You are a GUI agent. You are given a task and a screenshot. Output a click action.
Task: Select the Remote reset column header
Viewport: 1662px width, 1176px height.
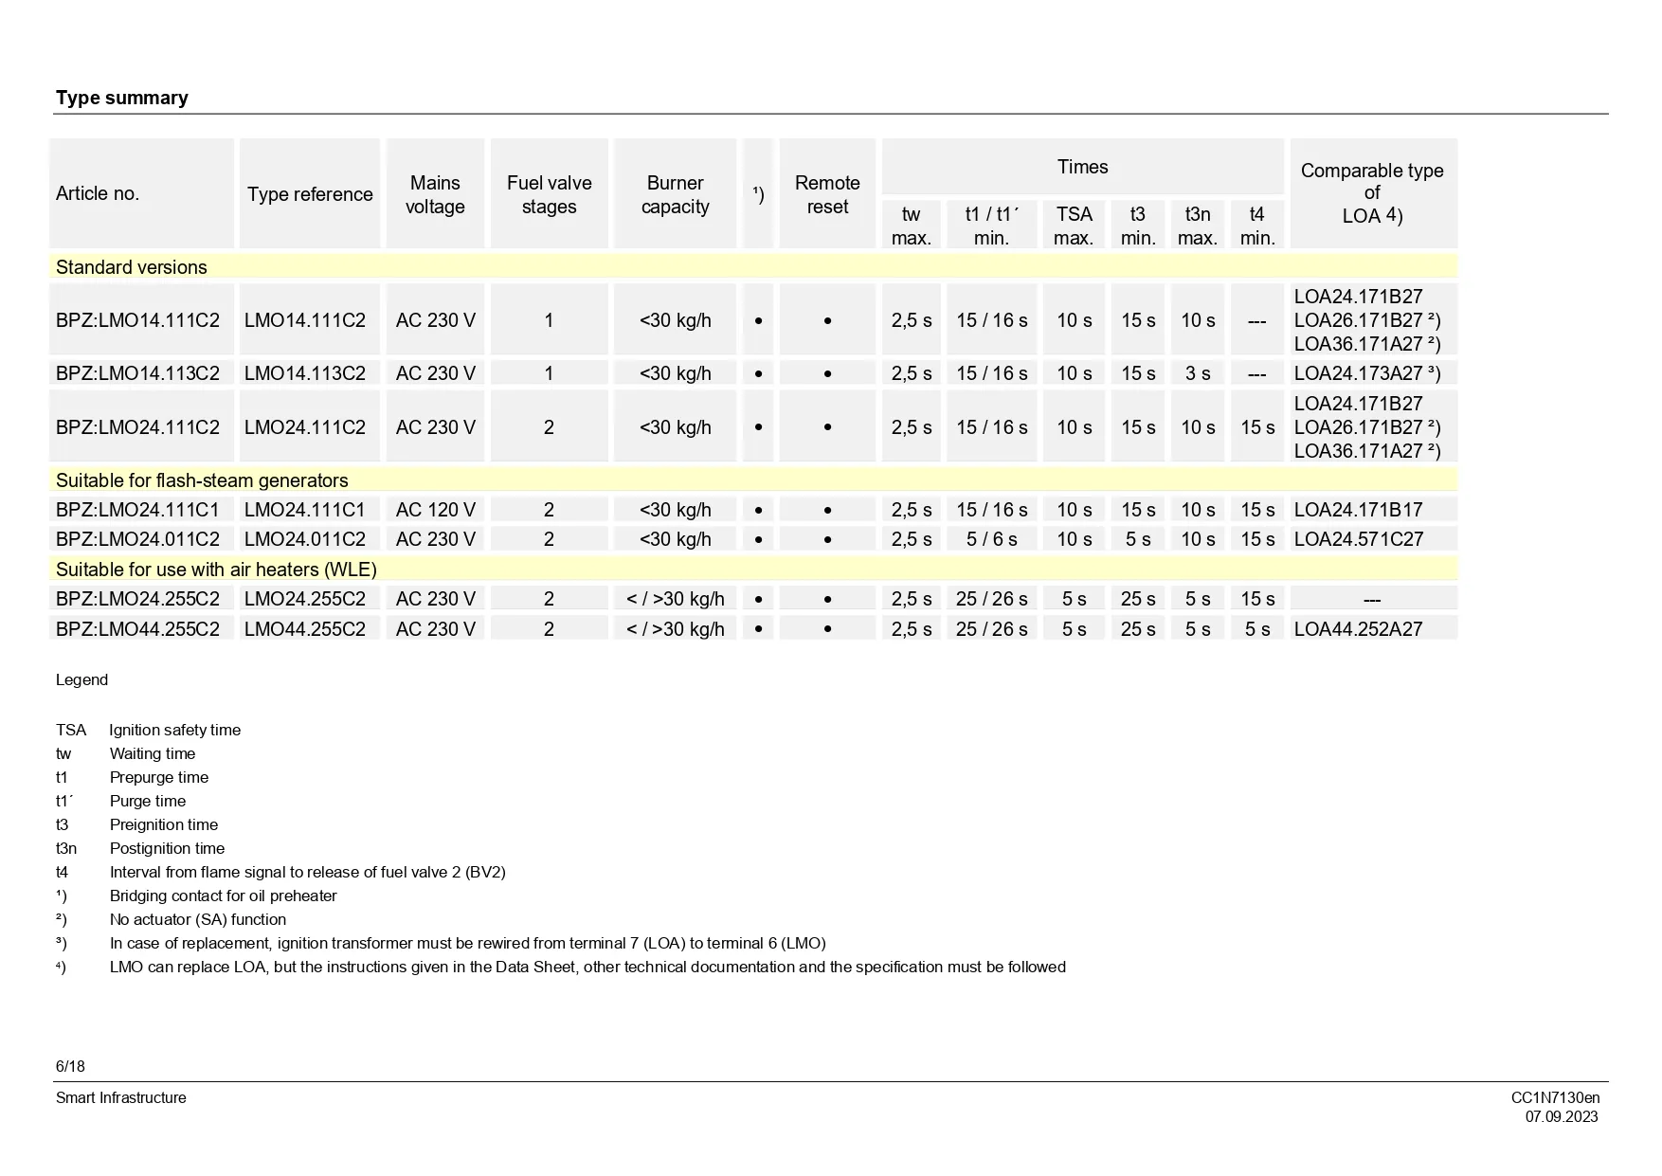coord(827,194)
